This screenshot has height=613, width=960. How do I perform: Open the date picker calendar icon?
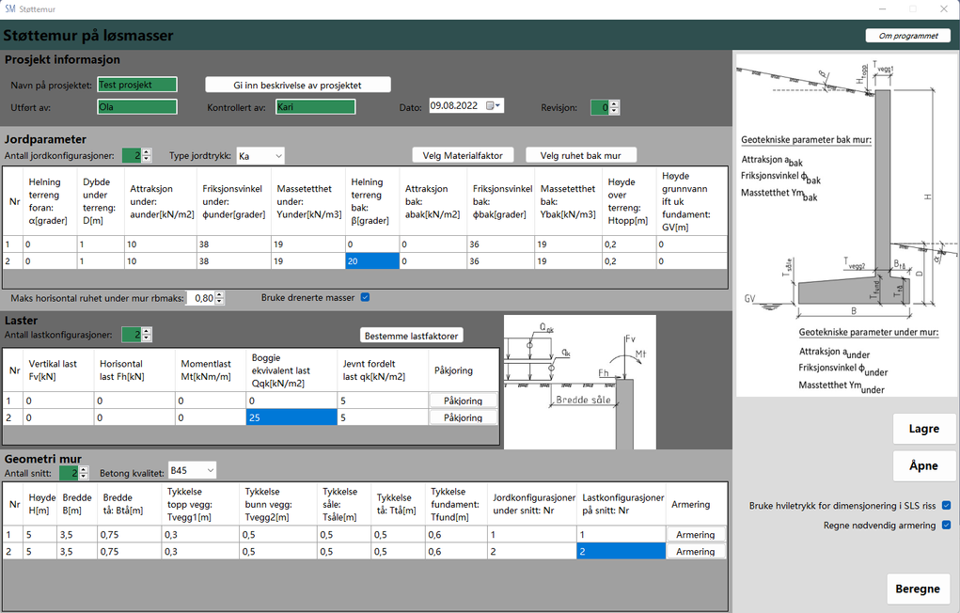pos(493,106)
